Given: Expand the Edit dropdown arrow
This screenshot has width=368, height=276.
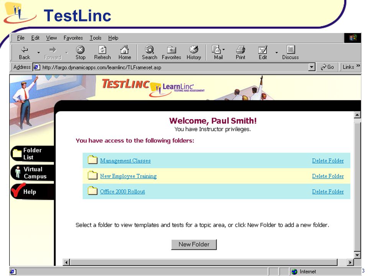Looking at the screenshot, I should pos(277,53).
